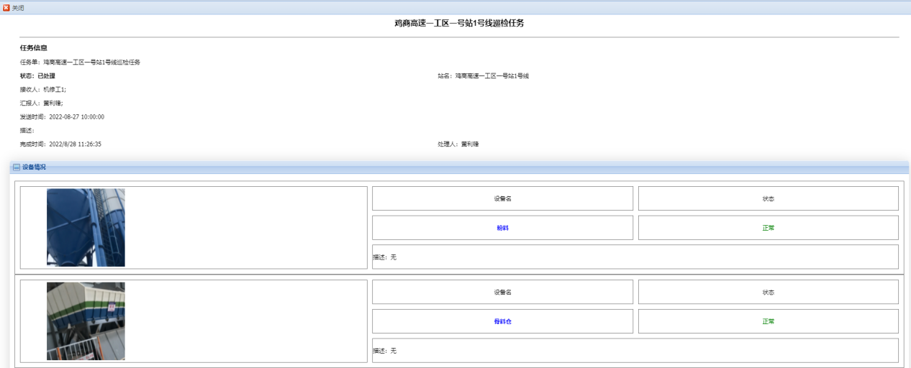The height and width of the screenshot is (368, 911).
Task: Click the 状态 header cell in second row
Action: point(768,293)
